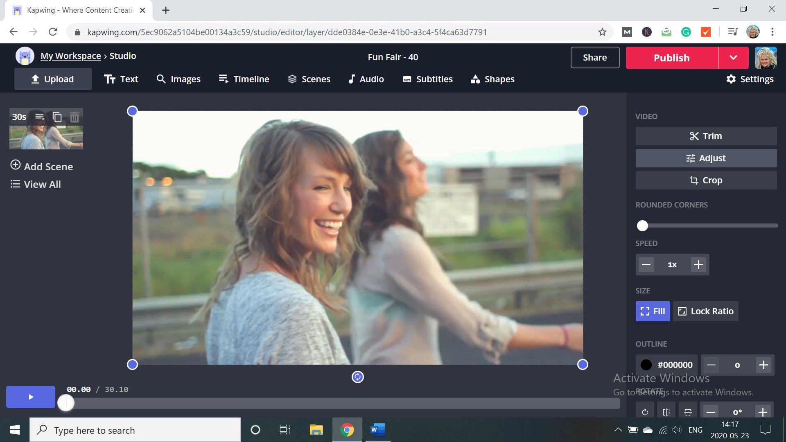Flip video horizontally

666,412
